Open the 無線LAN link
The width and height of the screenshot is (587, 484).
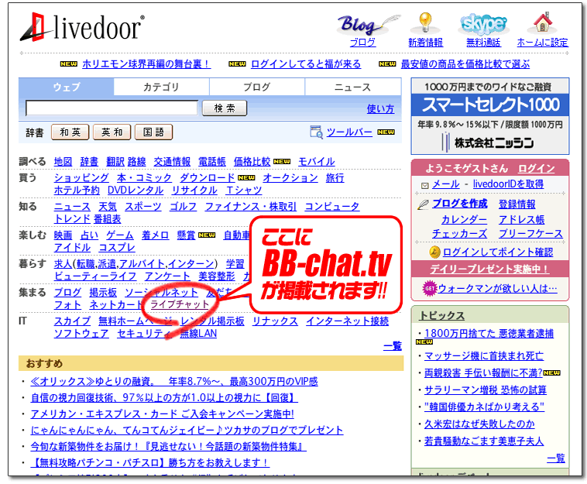coord(198,334)
